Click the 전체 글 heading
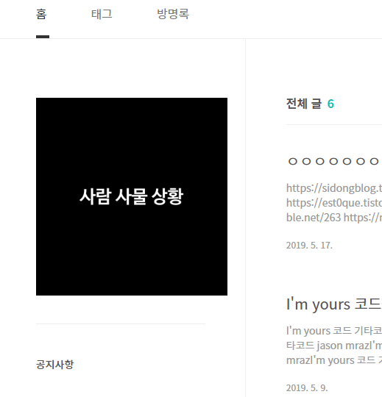 [x=304, y=104]
